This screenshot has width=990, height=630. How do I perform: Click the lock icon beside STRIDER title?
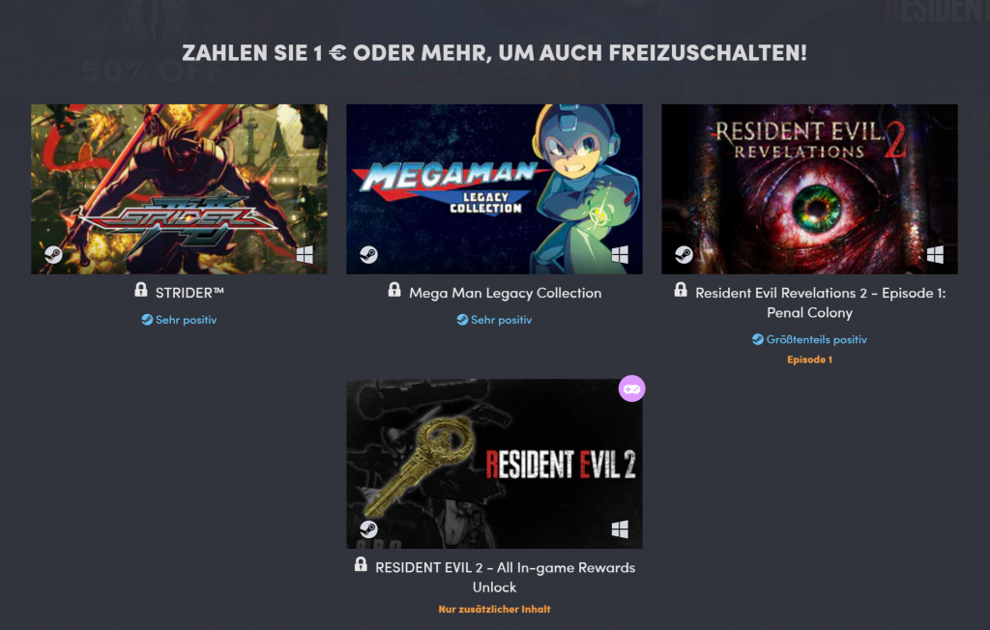[141, 290]
